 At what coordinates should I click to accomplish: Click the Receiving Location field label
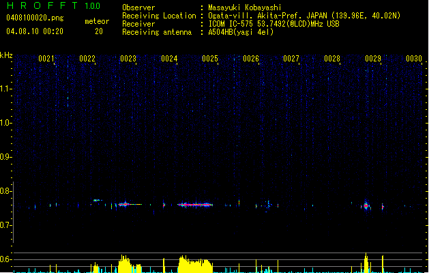pos(159,16)
